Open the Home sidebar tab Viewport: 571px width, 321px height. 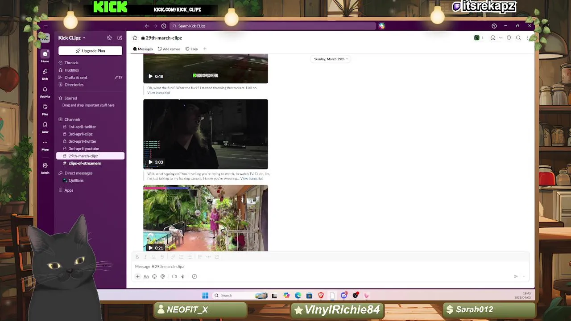click(x=45, y=56)
